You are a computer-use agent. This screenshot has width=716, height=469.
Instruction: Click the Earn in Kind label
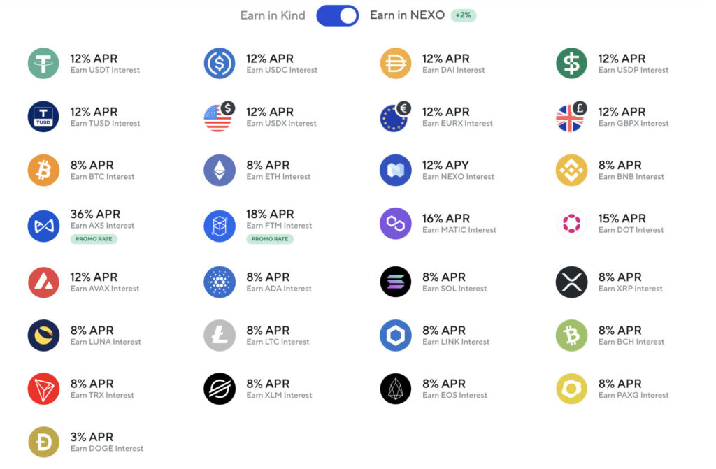(273, 15)
